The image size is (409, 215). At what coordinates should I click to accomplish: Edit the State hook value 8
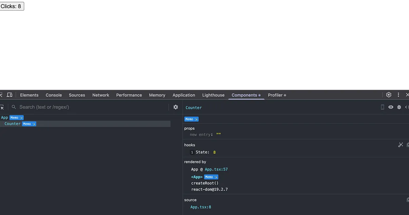click(x=214, y=152)
